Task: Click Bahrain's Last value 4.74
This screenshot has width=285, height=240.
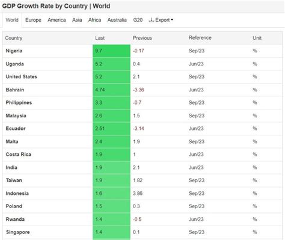Action: pos(100,90)
